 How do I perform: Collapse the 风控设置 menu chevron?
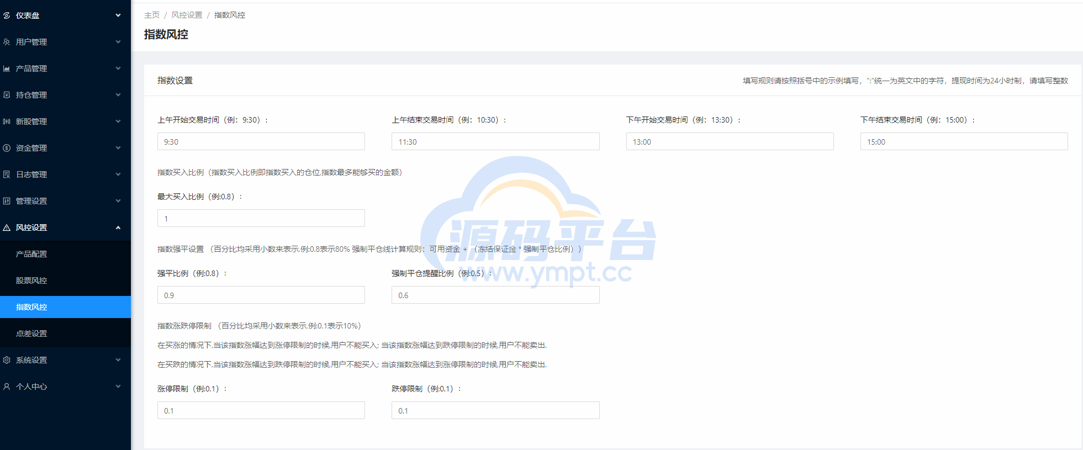pyautogui.click(x=118, y=227)
